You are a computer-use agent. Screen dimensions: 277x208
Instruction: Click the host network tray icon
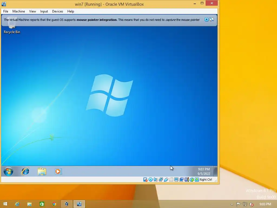click(245, 204)
